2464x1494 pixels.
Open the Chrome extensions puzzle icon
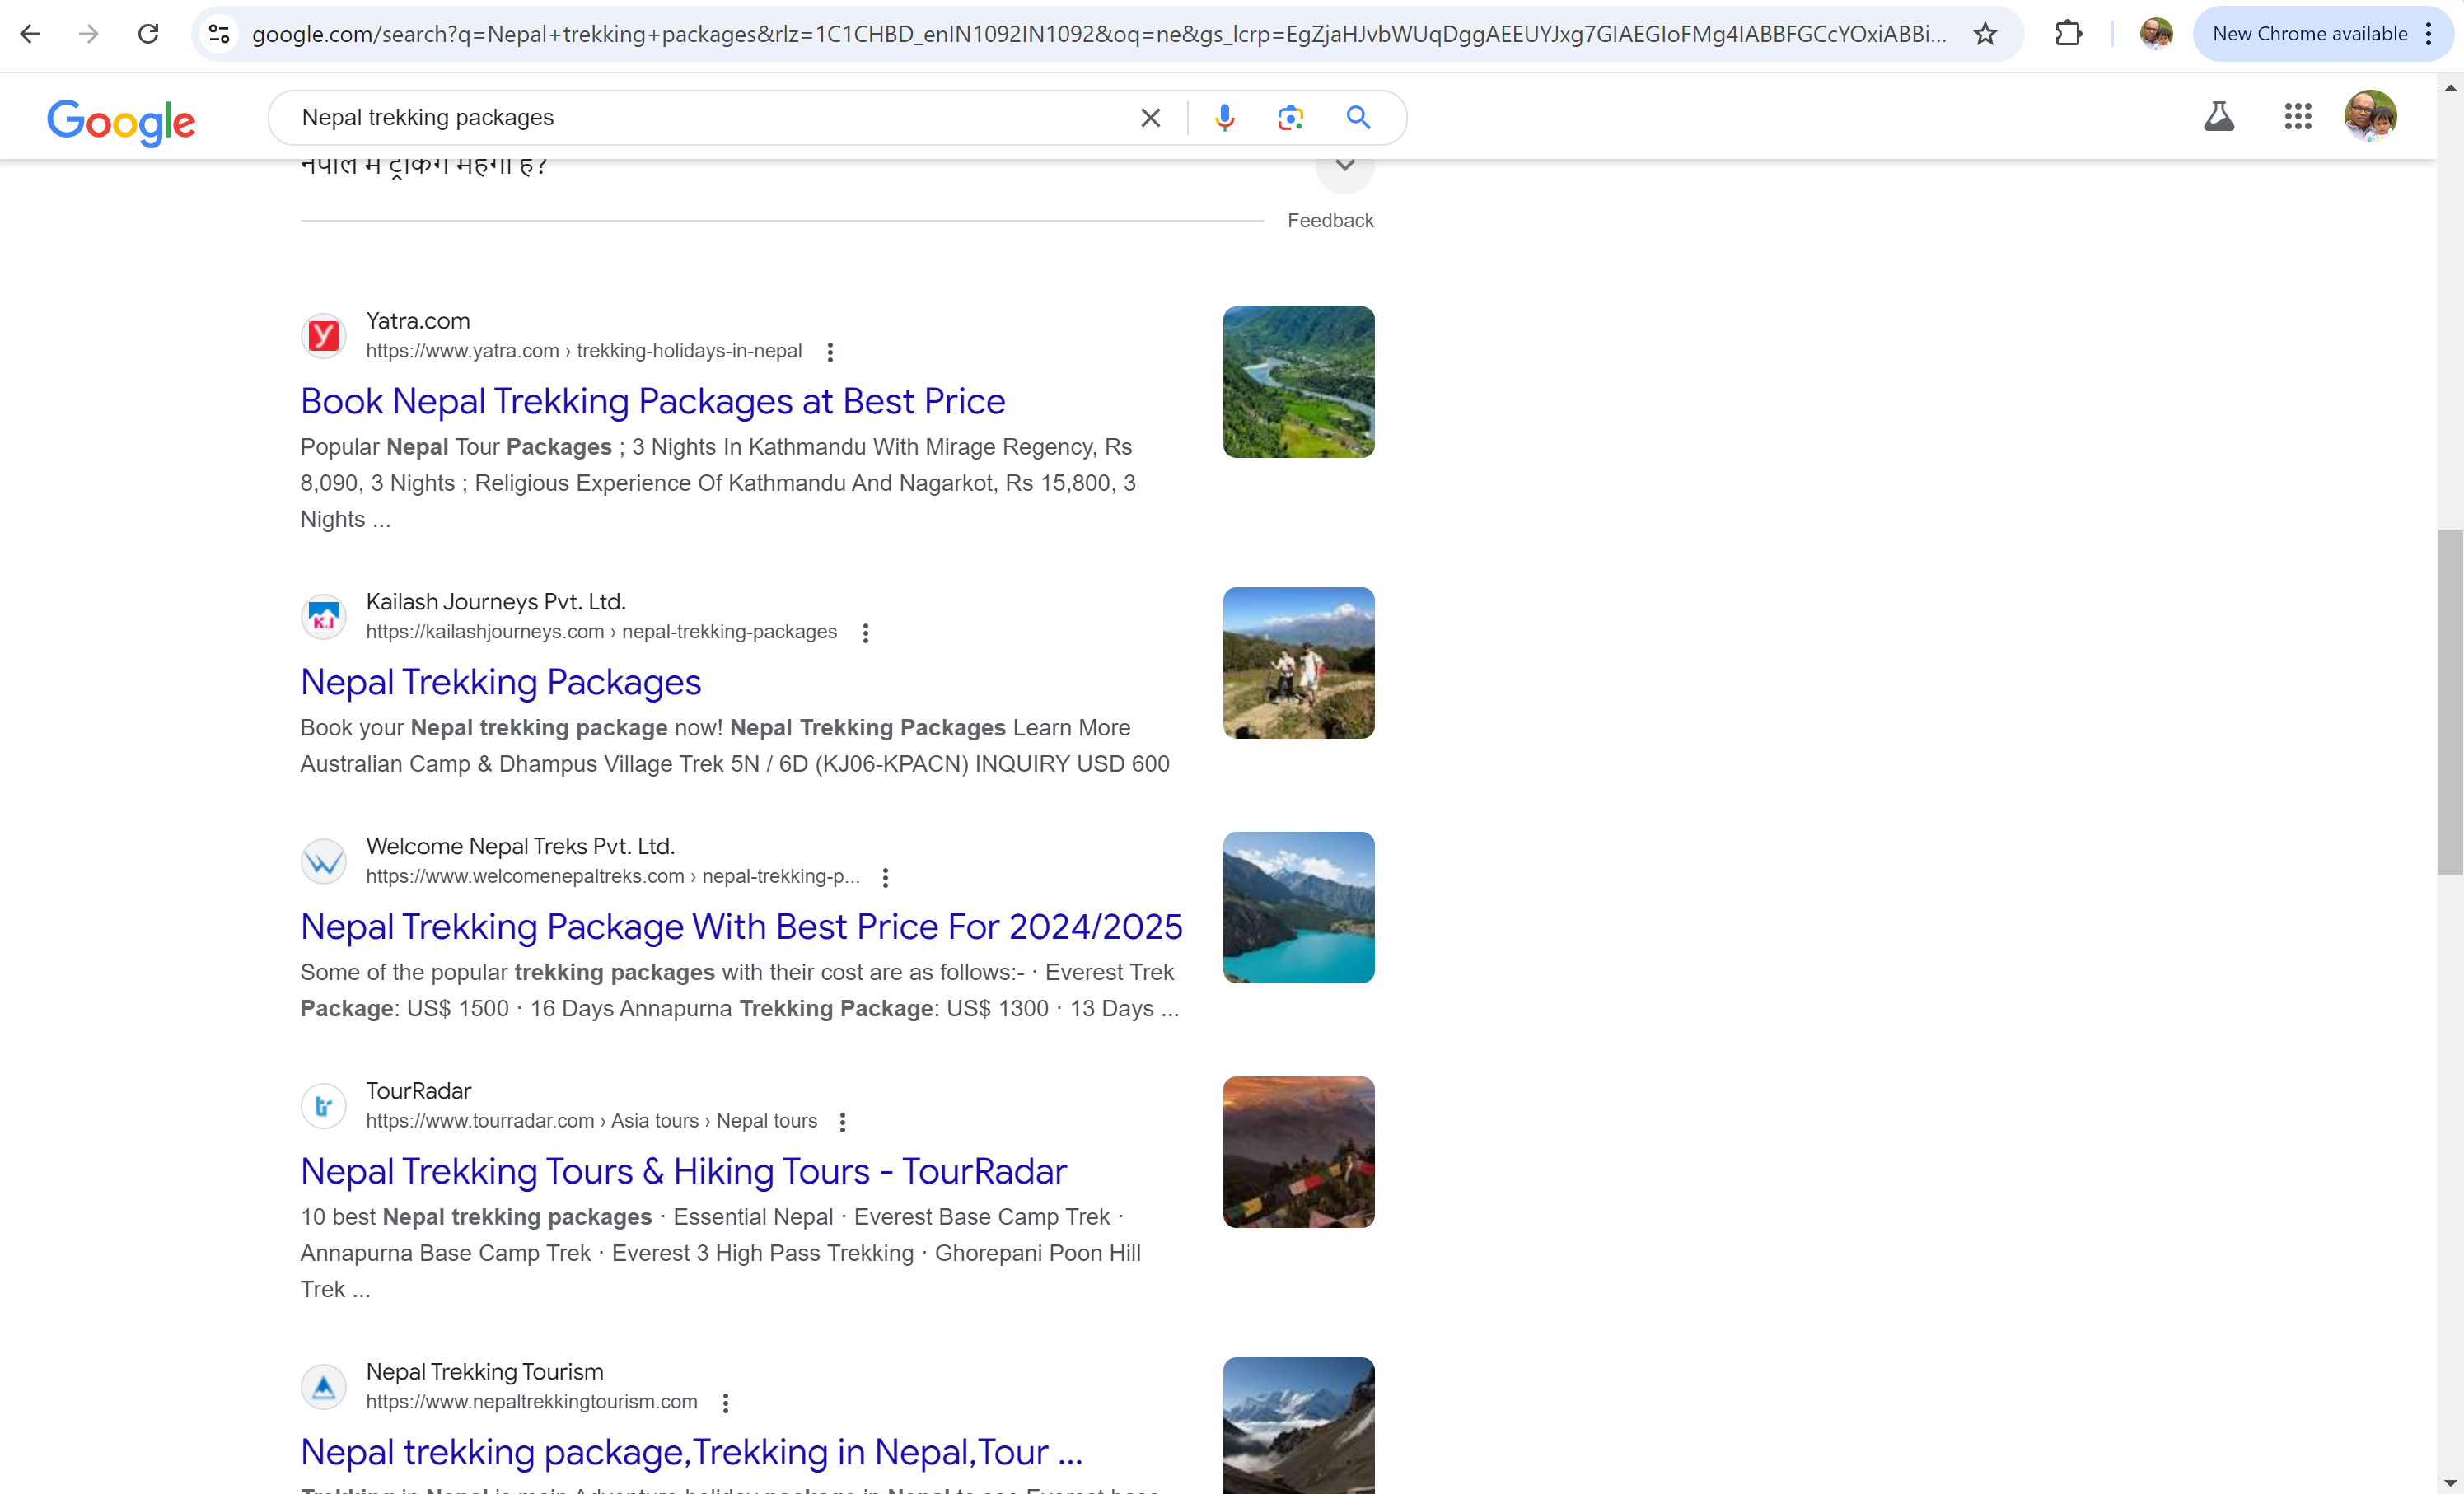tap(2068, 34)
